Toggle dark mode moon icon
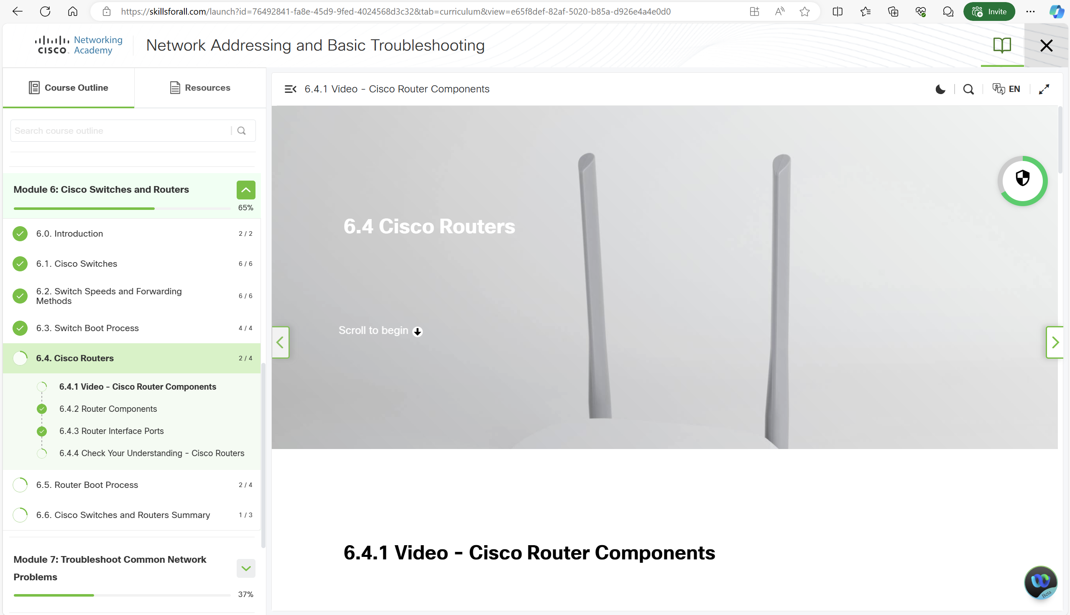This screenshot has height=615, width=1070. point(940,89)
